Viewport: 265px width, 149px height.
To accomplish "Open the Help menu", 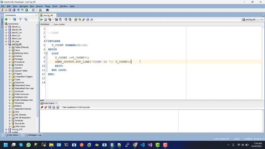I will [72, 6].
